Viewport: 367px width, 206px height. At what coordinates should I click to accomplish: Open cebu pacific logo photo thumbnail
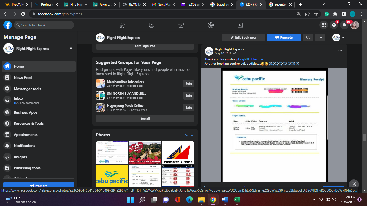click(112, 176)
